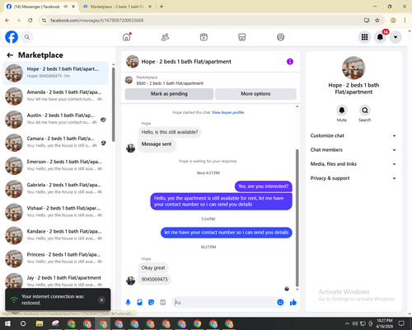This screenshot has height=330, width=412.
Task: Click the Facebook search magnifier icon
Action: click(27, 37)
